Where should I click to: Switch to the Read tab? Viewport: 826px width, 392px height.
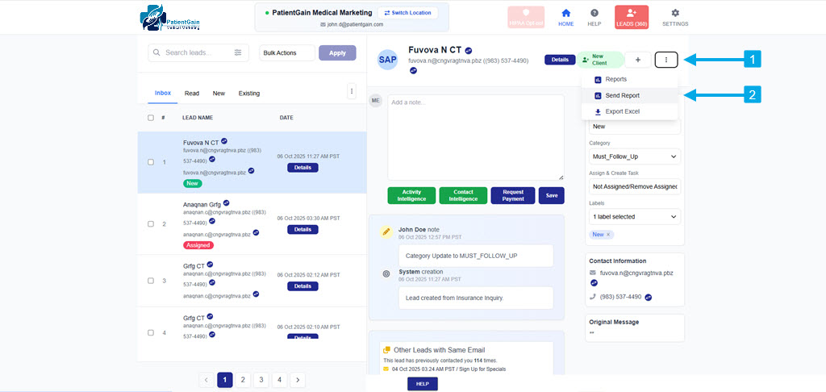(192, 94)
